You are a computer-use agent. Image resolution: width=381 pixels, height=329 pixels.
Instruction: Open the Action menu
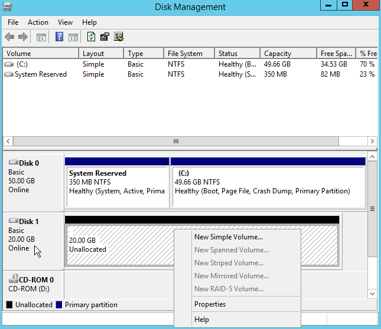[38, 22]
